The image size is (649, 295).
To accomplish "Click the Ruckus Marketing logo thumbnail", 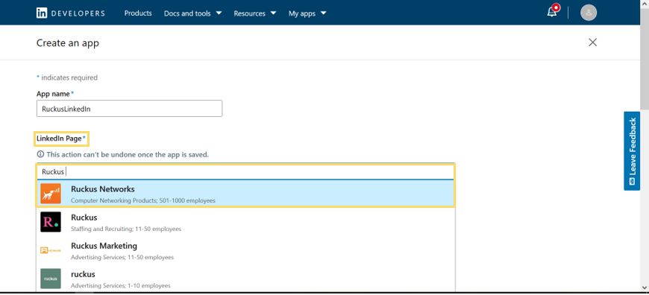I will tap(51, 250).
